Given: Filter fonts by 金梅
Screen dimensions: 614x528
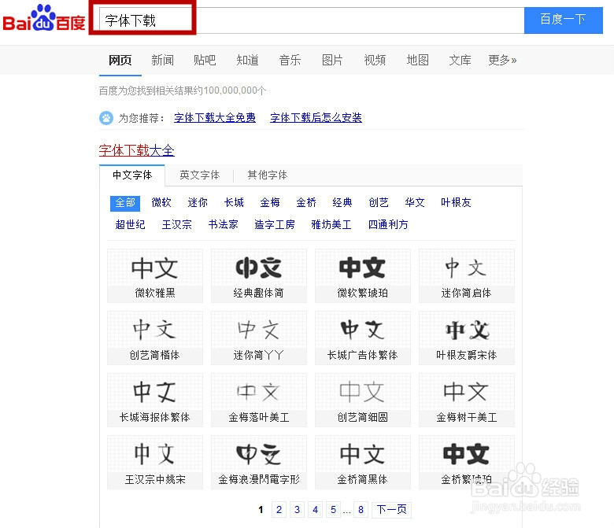Looking at the screenshot, I should (x=270, y=202).
